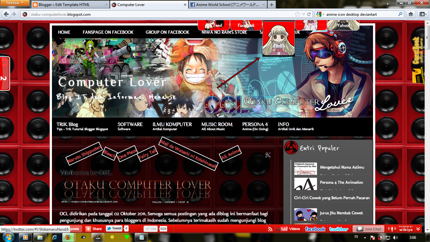Open the Facebook social icon tab

pos(246,25)
